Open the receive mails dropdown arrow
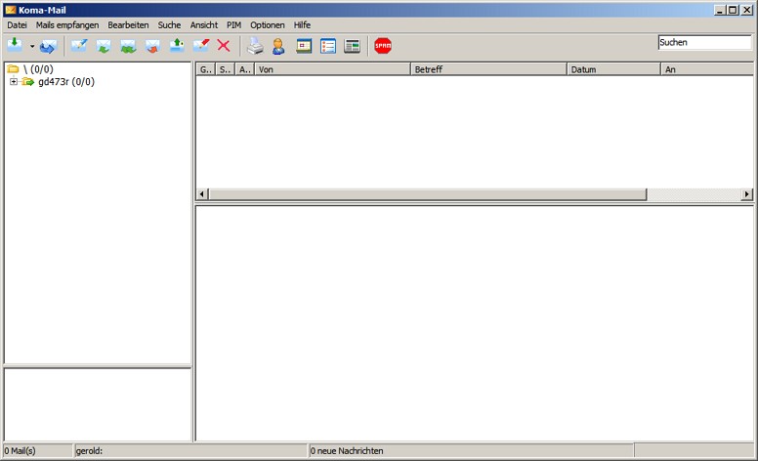The image size is (758, 461). click(x=32, y=46)
